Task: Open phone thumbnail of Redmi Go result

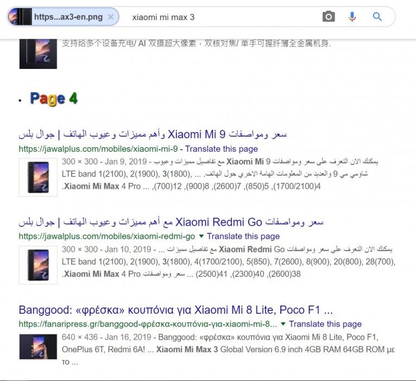Action: [38, 265]
